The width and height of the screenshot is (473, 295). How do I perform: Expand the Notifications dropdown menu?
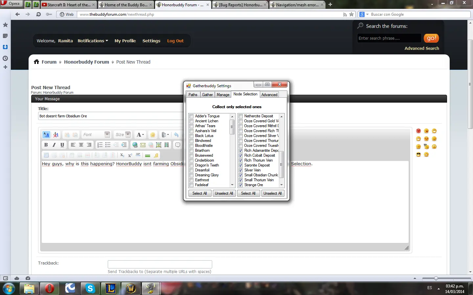(x=93, y=41)
